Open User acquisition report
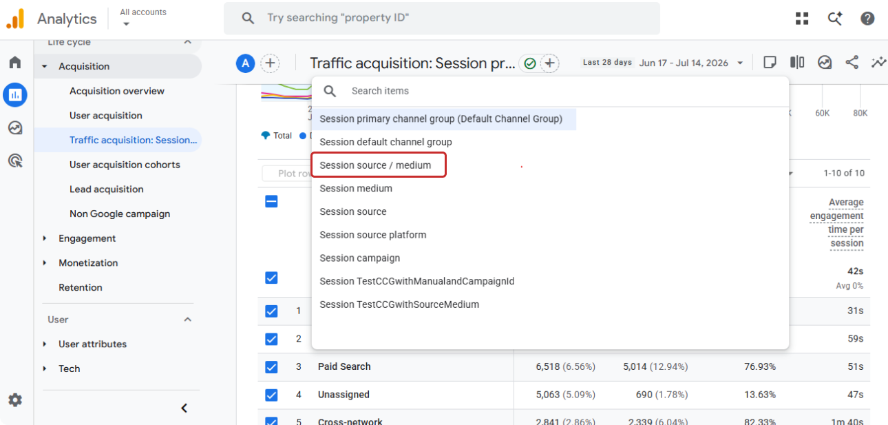Screen dimensions: 888x425 tap(106, 116)
